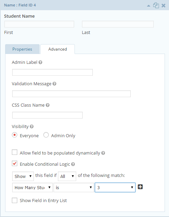Open the 'is' operator dropdown
Viewport: 169px width, 217px height.
coord(74,187)
